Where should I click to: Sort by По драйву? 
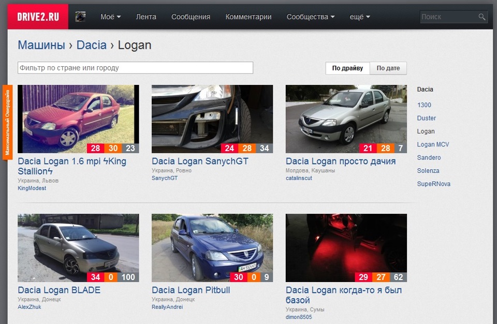347,68
